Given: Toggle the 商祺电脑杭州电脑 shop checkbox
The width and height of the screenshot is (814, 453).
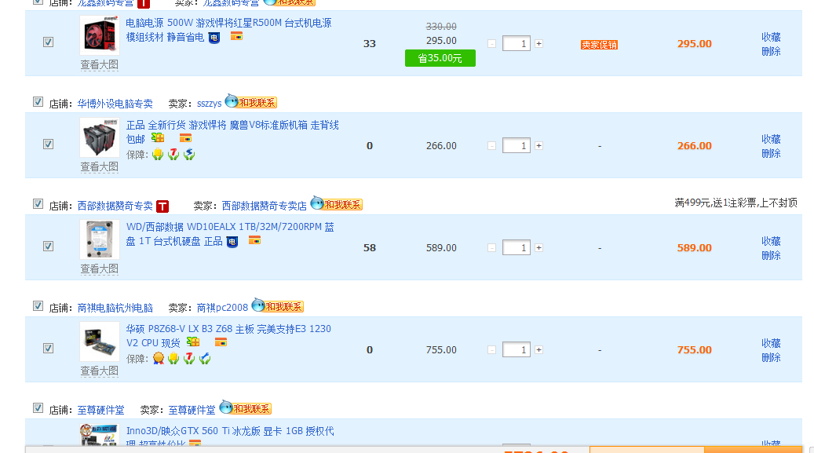Looking at the screenshot, I should pyautogui.click(x=38, y=306).
